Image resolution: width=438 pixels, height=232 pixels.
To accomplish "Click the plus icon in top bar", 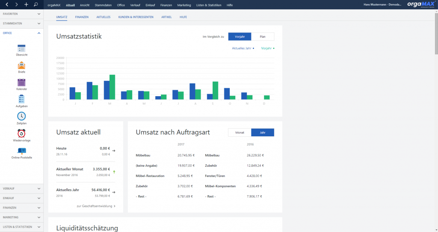I will coord(26,4).
